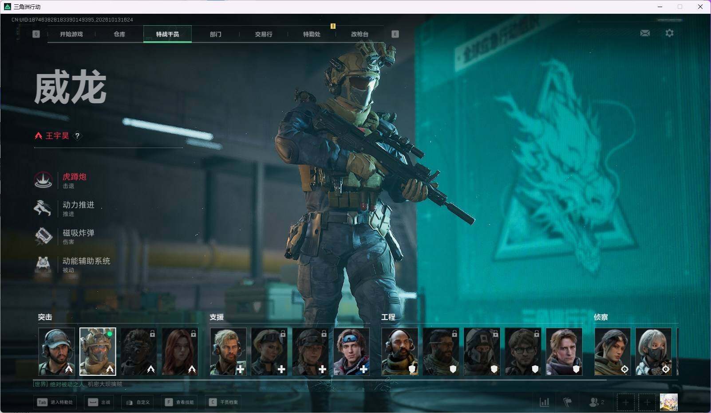Screen dimensions: 711x413
Task: Select the 动力推进 skill icon
Action: click(43, 208)
